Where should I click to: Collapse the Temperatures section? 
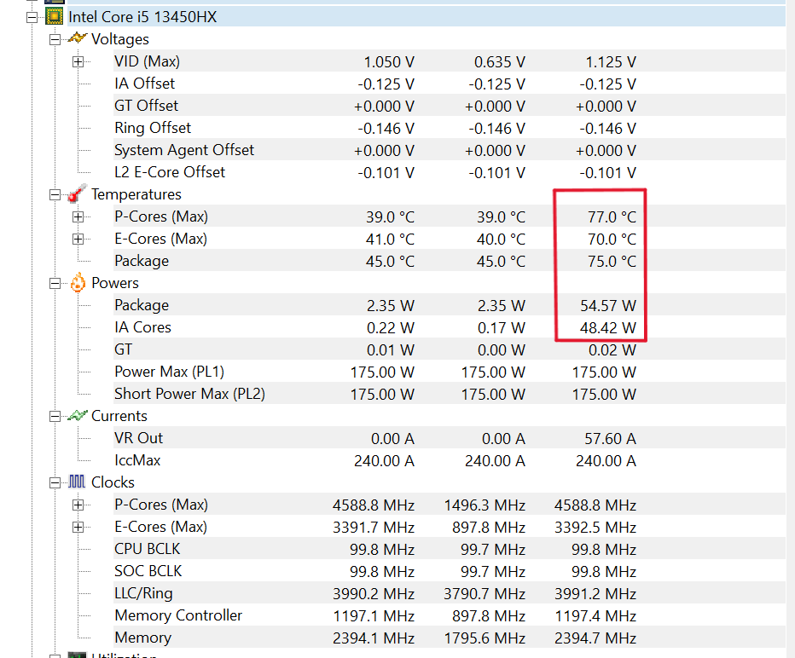tap(55, 194)
